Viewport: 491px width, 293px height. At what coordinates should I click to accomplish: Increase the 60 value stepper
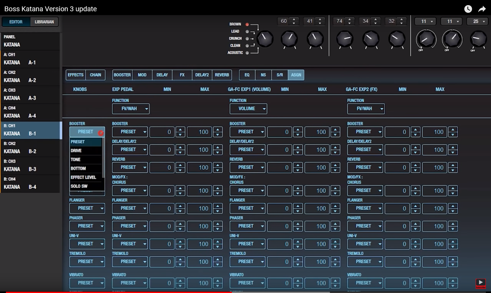pyautogui.click(x=294, y=19)
